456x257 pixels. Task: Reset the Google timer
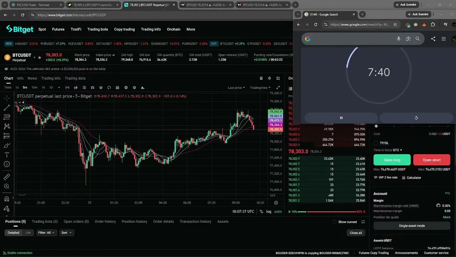pos(416,118)
